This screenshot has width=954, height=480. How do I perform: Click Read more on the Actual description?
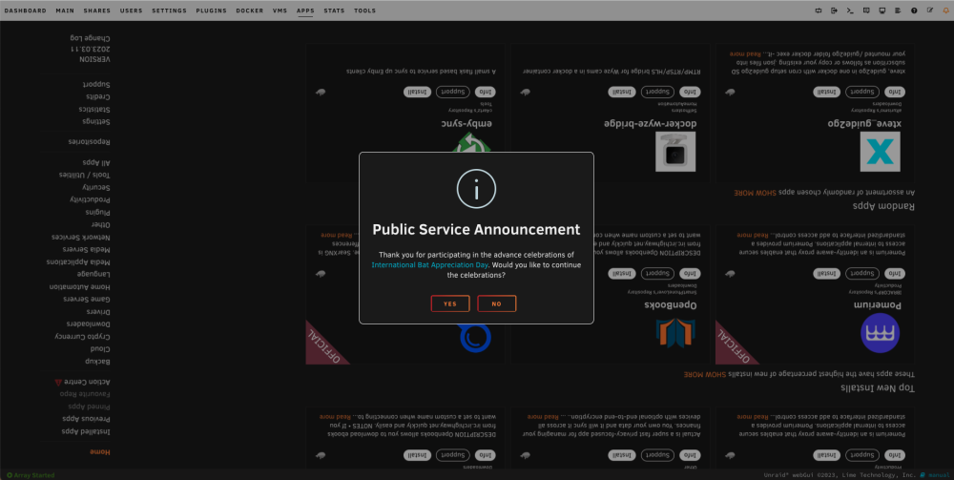tap(542, 417)
